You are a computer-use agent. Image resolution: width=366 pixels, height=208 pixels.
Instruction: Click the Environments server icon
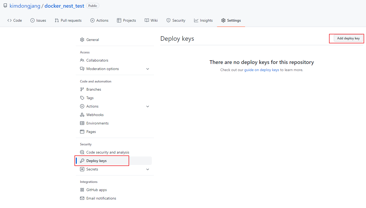(x=82, y=123)
